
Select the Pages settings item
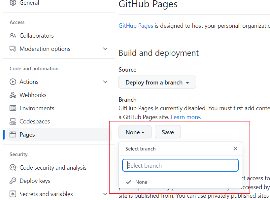59,134
